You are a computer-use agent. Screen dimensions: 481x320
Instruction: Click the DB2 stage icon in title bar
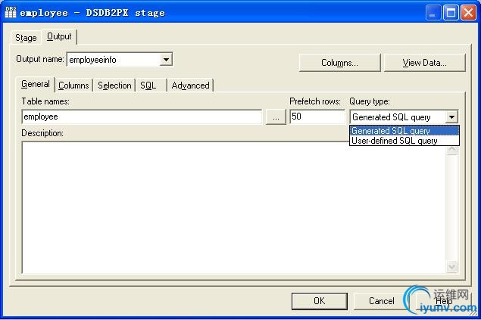point(11,13)
